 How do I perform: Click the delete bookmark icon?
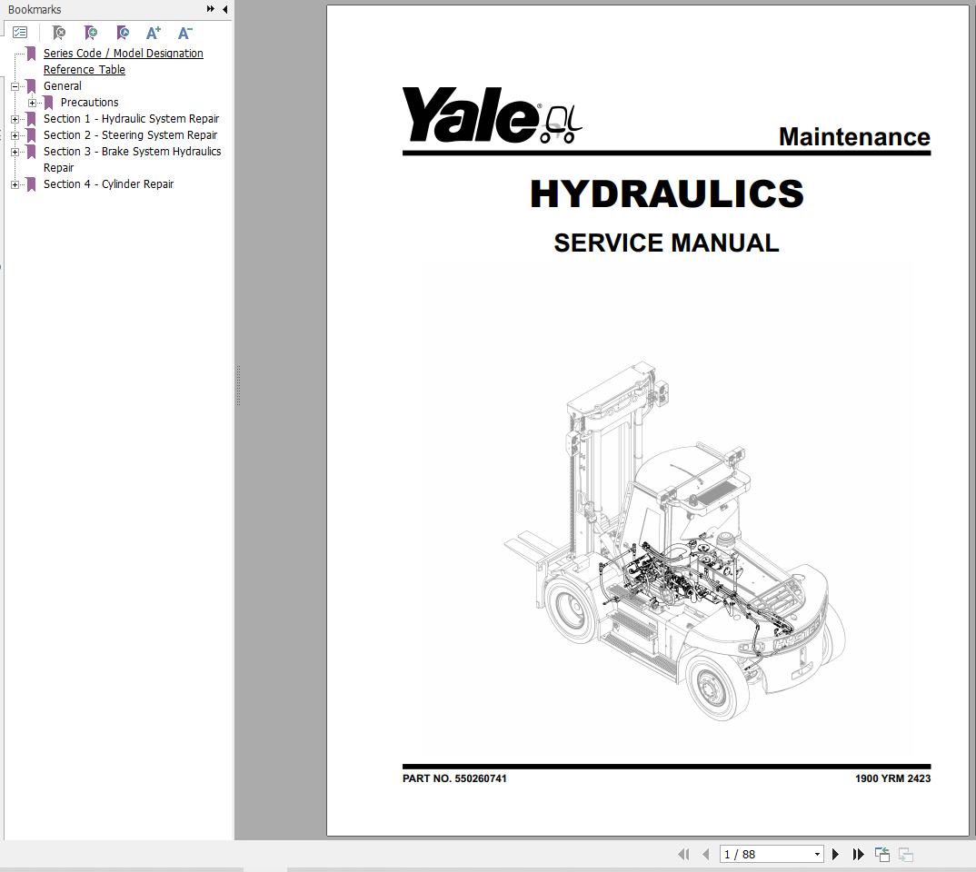coord(58,33)
